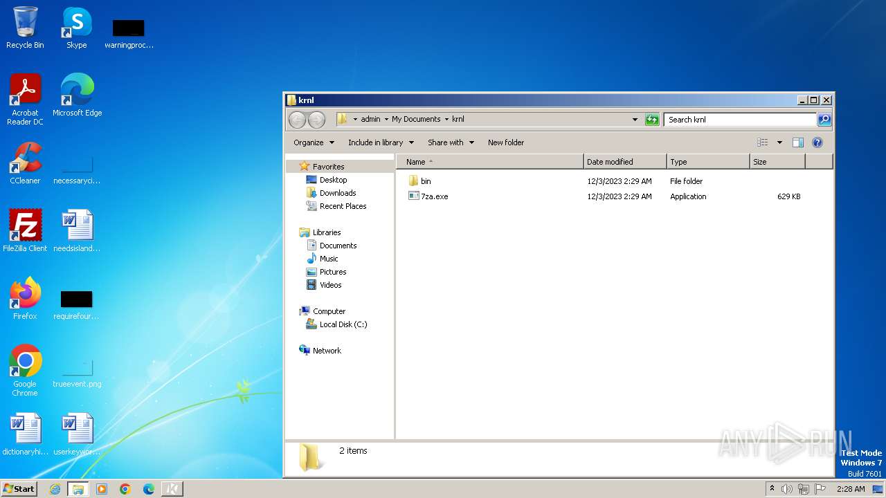Viewport: 886px width, 498px height.
Task: Open Firefox from the desktop
Action: coord(25,298)
